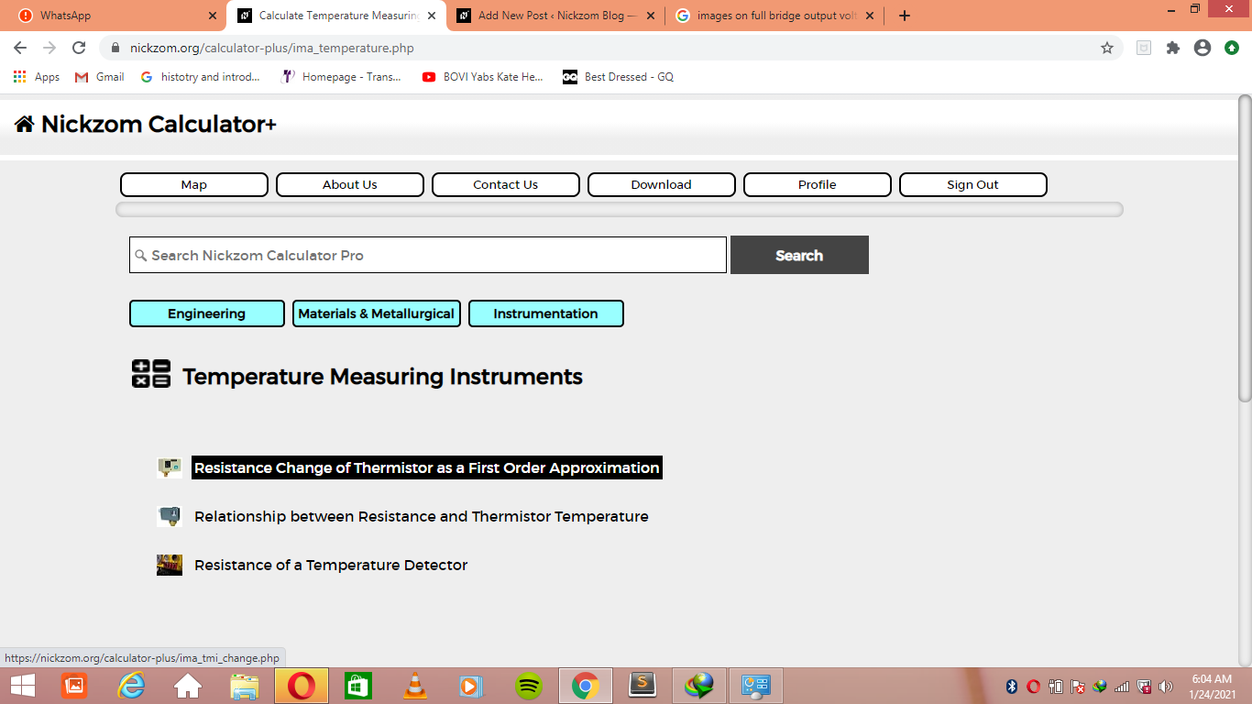1252x704 pixels.
Task: Open Internet Explorer from the taskbar
Action: [132, 686]
